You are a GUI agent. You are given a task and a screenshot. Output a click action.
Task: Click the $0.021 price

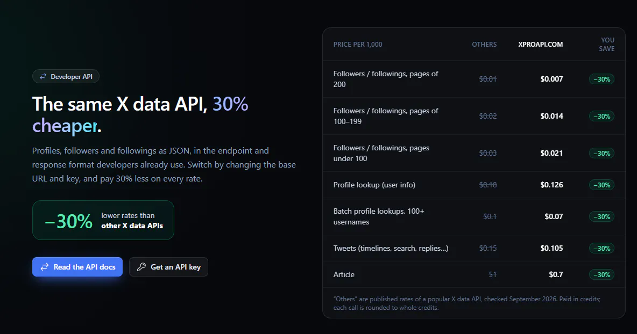551,153
